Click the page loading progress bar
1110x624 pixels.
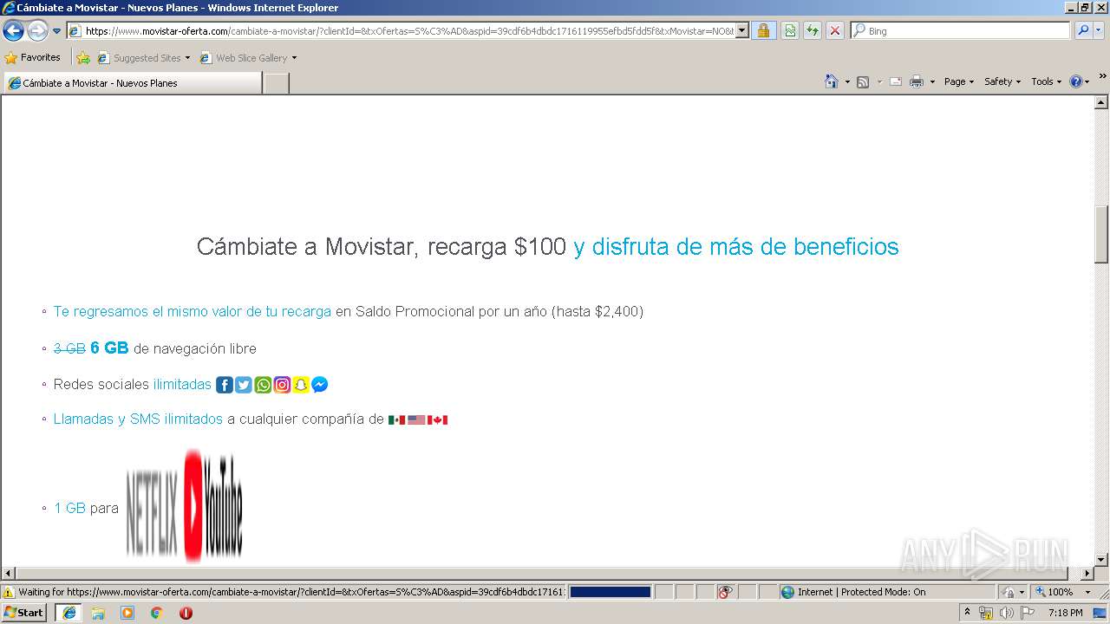tap(610, 592)
